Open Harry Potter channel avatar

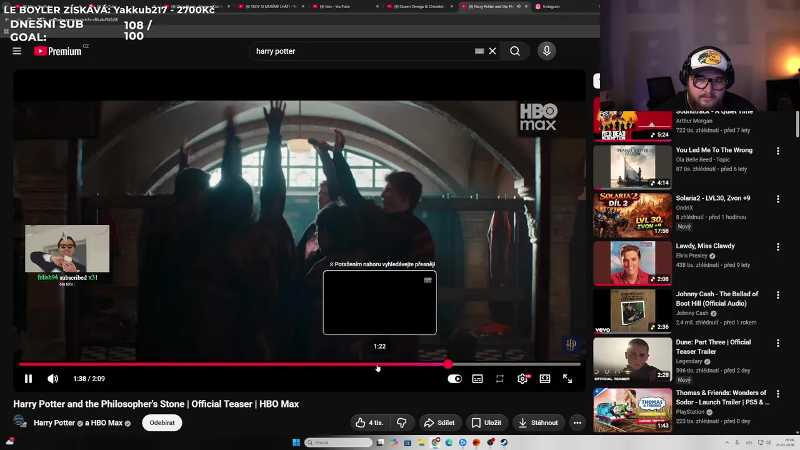(20, 422)
